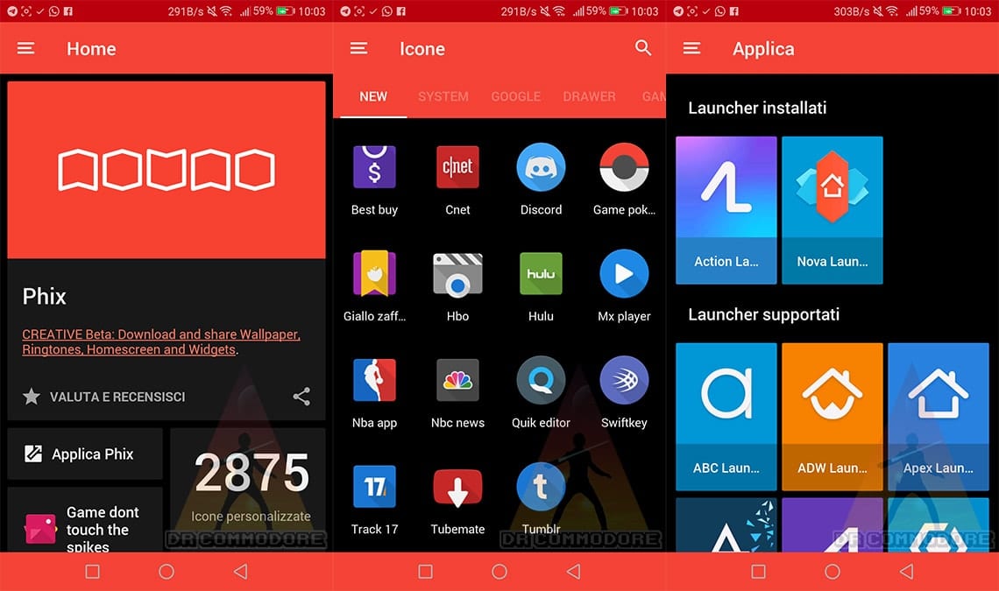Switch to the SYSTEM tab

point(443,96)
